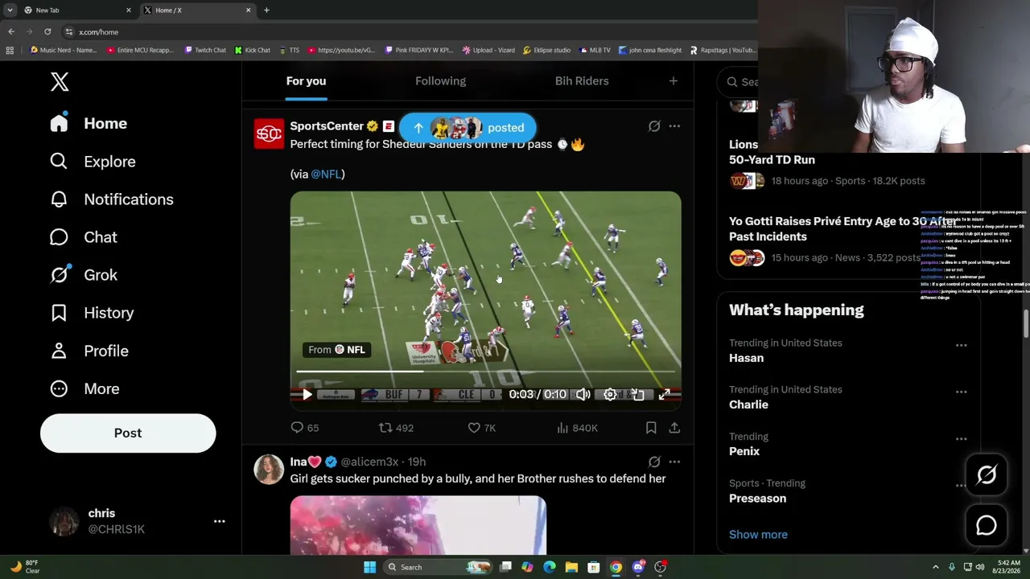Screen dimensions: 1030x579
Task: Open video settings gear
Action: coord(611,394)
